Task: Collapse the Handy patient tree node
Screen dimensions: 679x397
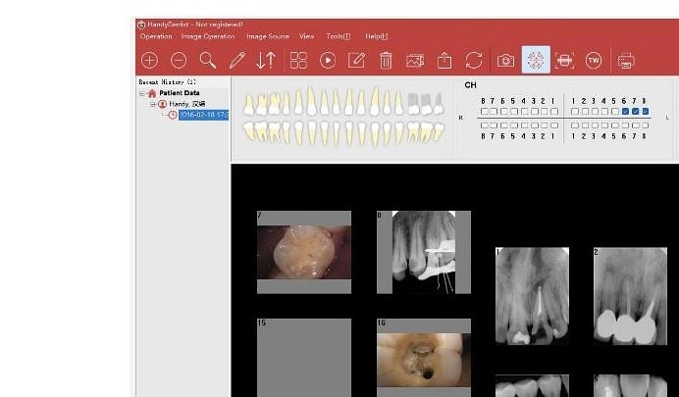Action: point(152,104)
